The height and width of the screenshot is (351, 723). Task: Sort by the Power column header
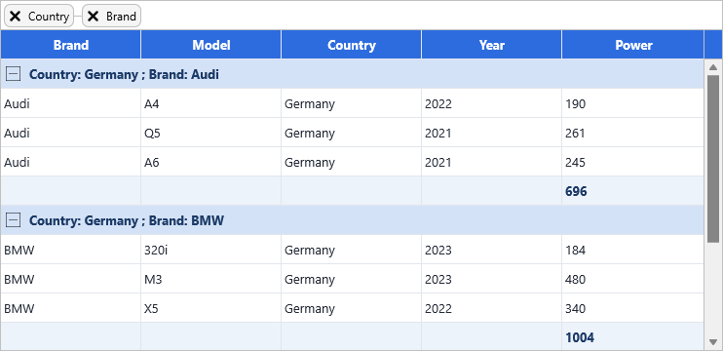(x=633, y=45)
